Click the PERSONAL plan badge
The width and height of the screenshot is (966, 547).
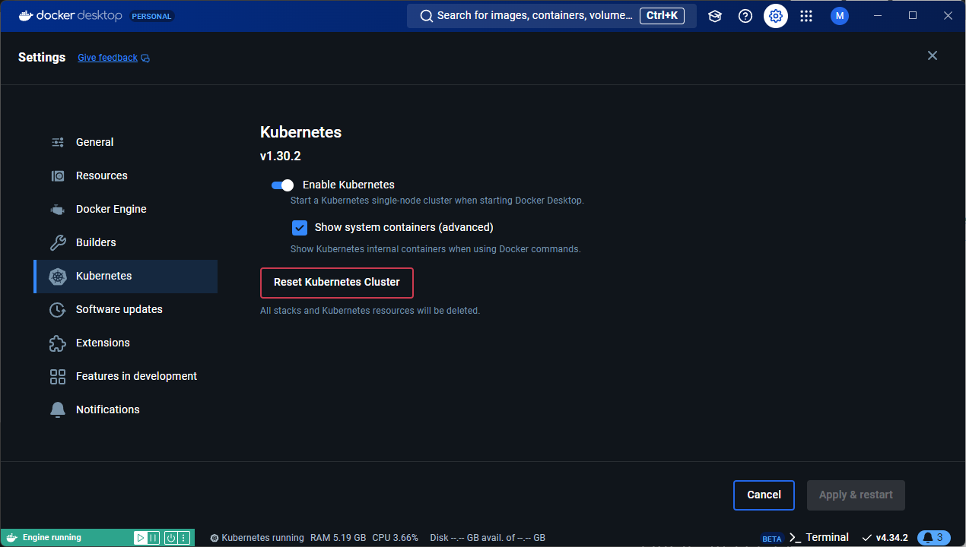[x=151, y=16]
